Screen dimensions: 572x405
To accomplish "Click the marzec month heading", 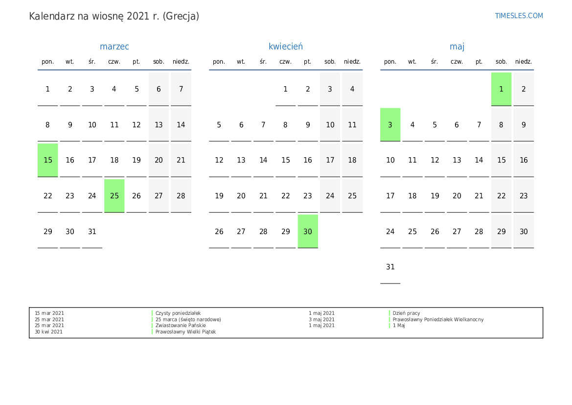I will pyautogui.click(x=114, y=47).
